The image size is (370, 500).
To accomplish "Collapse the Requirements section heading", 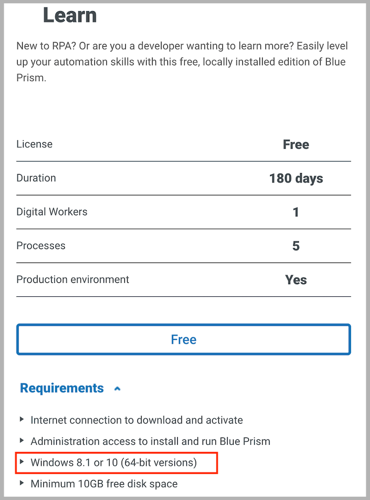I will pos(62,388).
